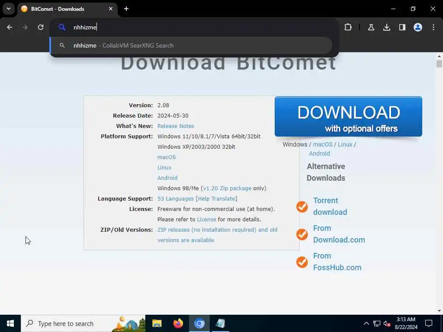Image resolution: width=443 pixels, height=332 pixels.
Task: Click the page's vertical scrollbar thumb
Action: point(439,64)
